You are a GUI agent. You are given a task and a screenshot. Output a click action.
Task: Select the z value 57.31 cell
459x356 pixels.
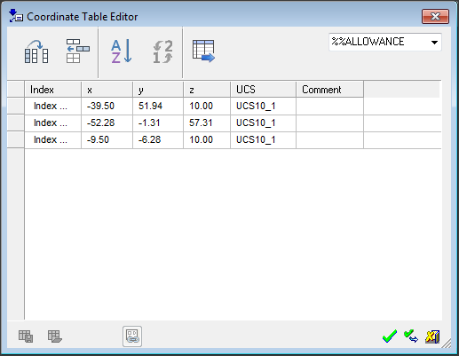pyautogui.click(x=207, y=123)
